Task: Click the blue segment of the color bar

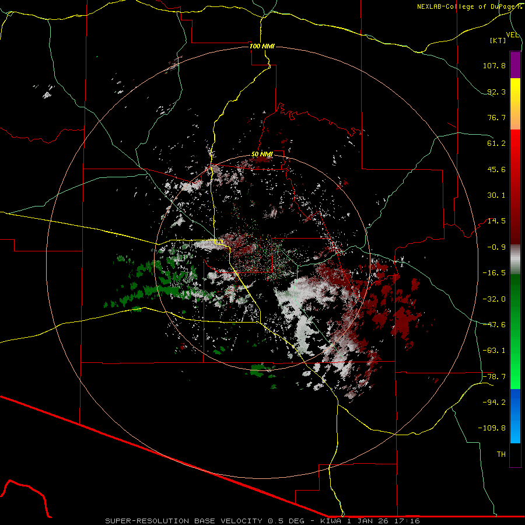Action: [515, 416]
